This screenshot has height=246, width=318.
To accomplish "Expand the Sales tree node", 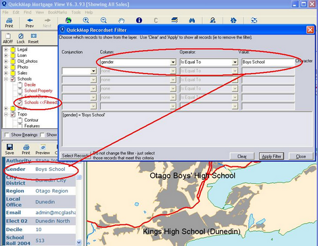I will [x=6, y=73].
